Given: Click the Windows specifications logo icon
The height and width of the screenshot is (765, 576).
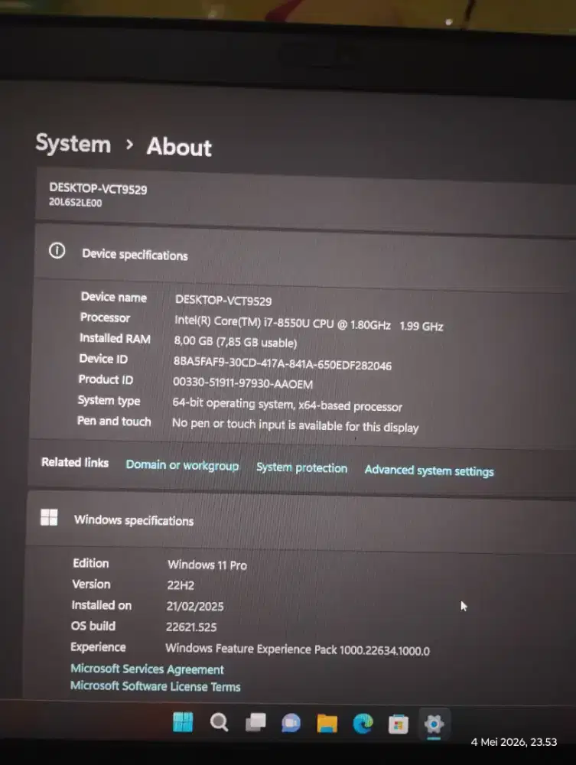Looking at the screenshot, I should click(x=49, y=517).
